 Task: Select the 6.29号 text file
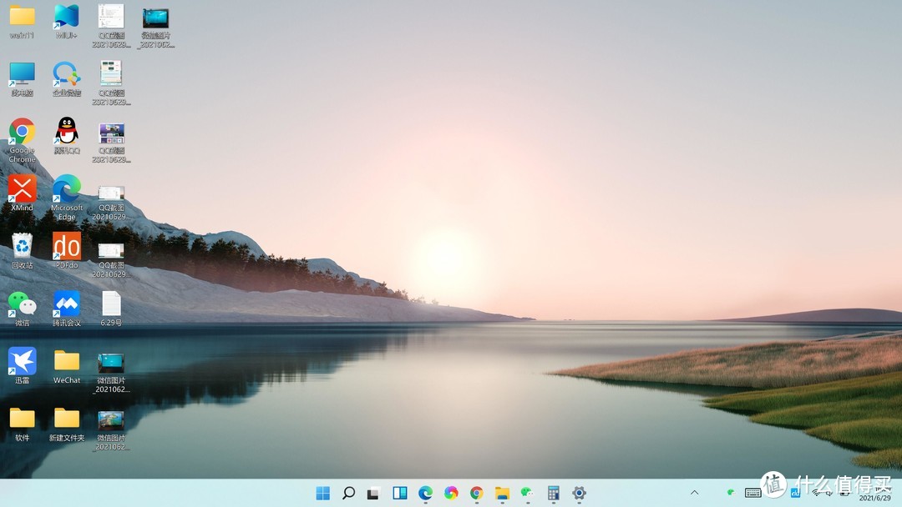pyautogui.click(x=111, y=305)
